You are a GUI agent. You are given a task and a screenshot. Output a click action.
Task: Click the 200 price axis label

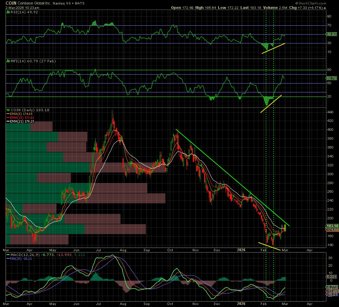click(x=330, y=218)
